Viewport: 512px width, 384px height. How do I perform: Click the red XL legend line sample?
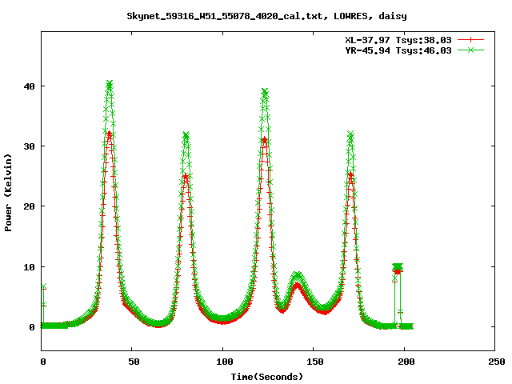470,40
